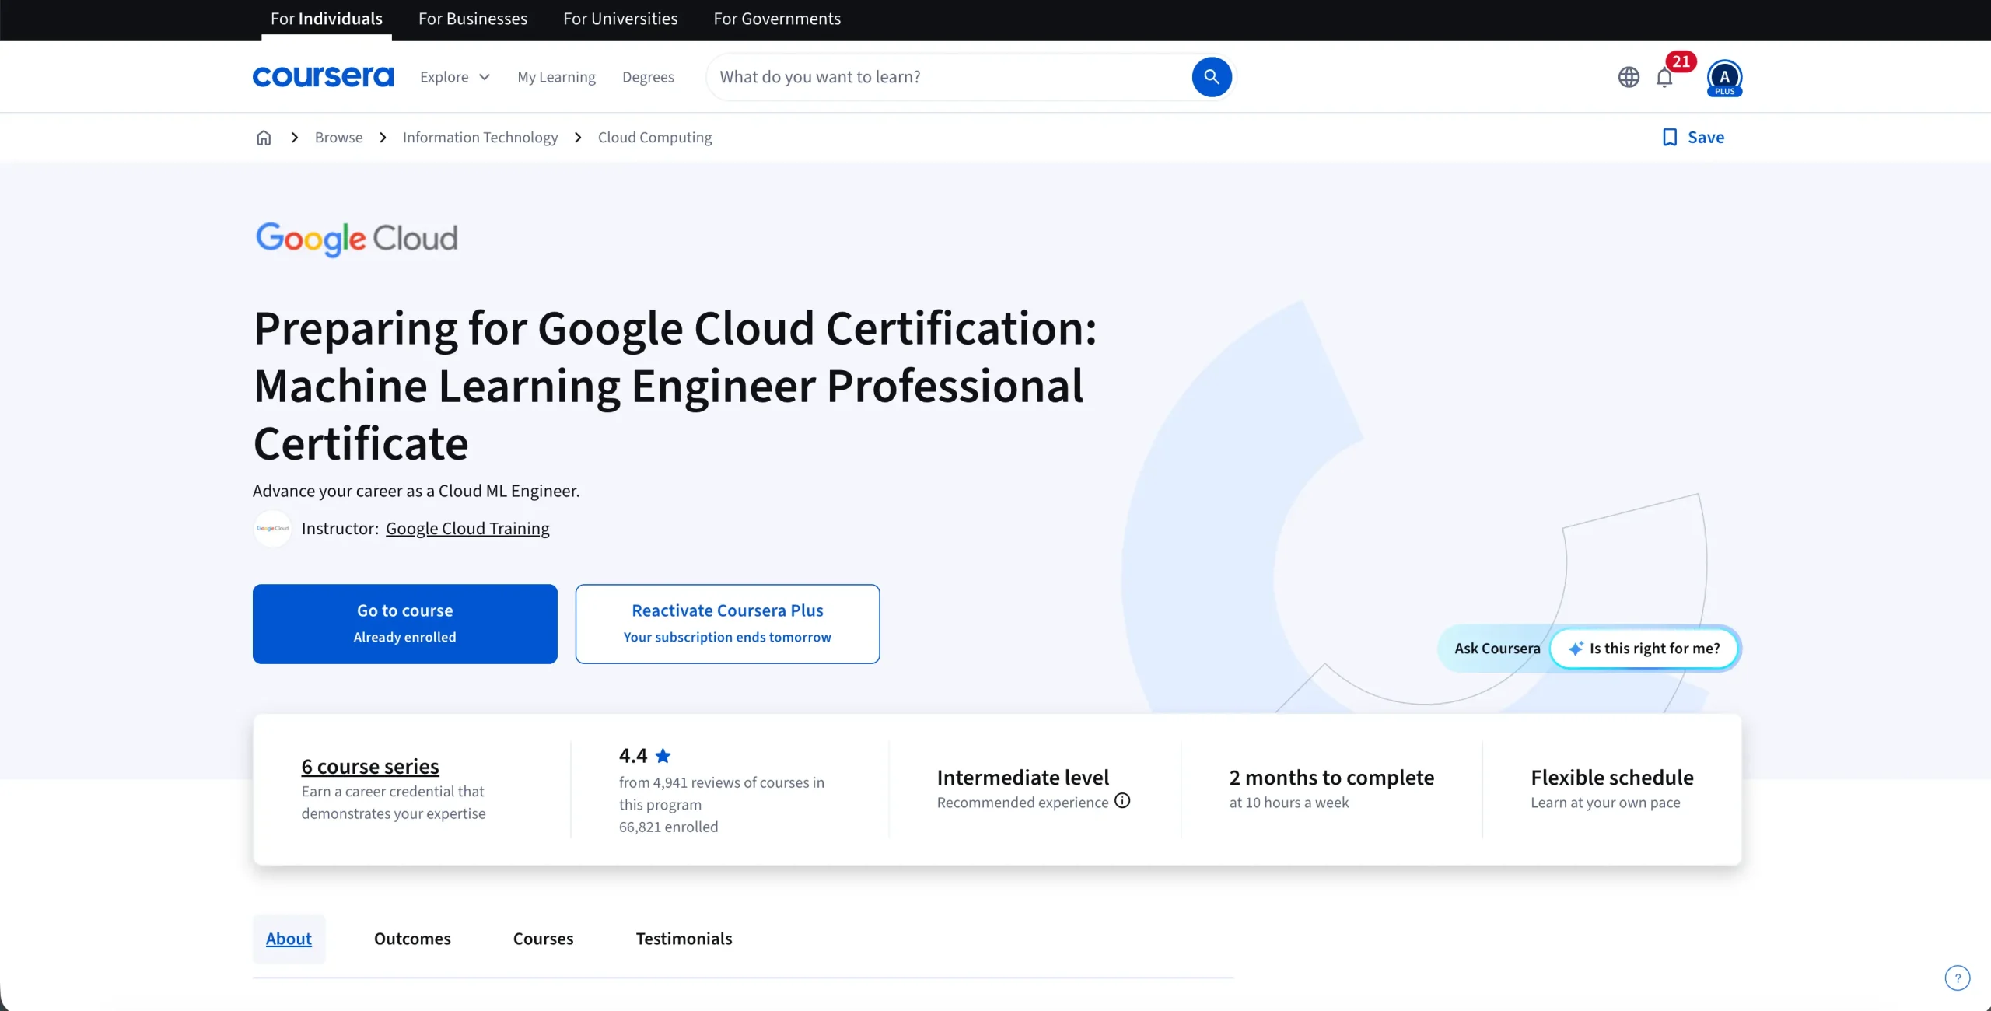Screen dimensions: 1991x1011
Task: Select the Testimonials tab
Action: 684,939
